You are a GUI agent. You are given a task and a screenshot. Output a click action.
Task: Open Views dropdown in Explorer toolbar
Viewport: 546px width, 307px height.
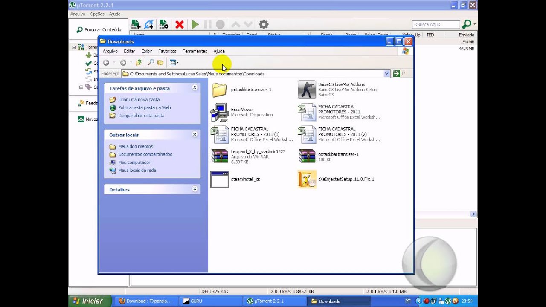tap(174, 63)
